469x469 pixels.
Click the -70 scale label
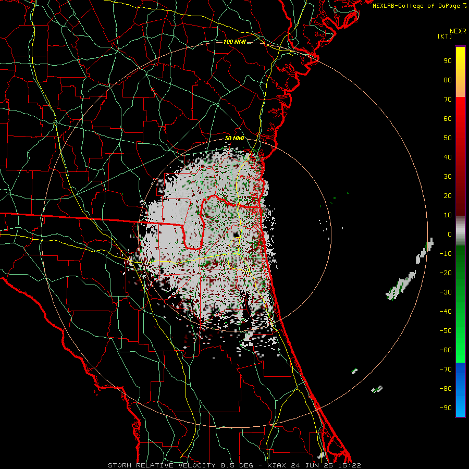tap(446, 369)
